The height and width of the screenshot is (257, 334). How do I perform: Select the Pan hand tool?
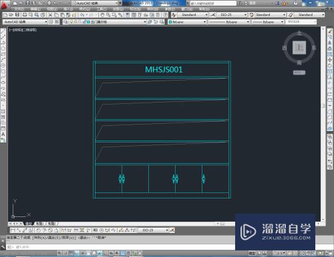tap(102, 15)
